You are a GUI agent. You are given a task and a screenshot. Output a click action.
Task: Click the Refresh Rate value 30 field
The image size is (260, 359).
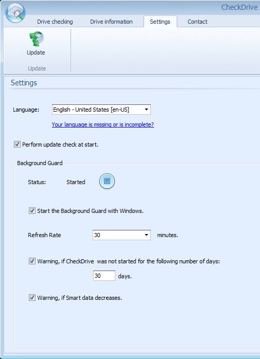[x=122, y=235]
